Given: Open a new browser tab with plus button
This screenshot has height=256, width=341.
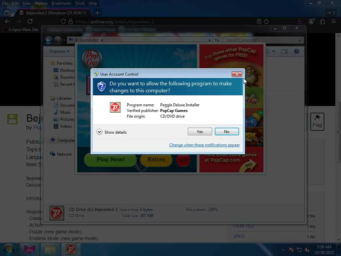Looking at the screenshot, I should tap(98, 13).
